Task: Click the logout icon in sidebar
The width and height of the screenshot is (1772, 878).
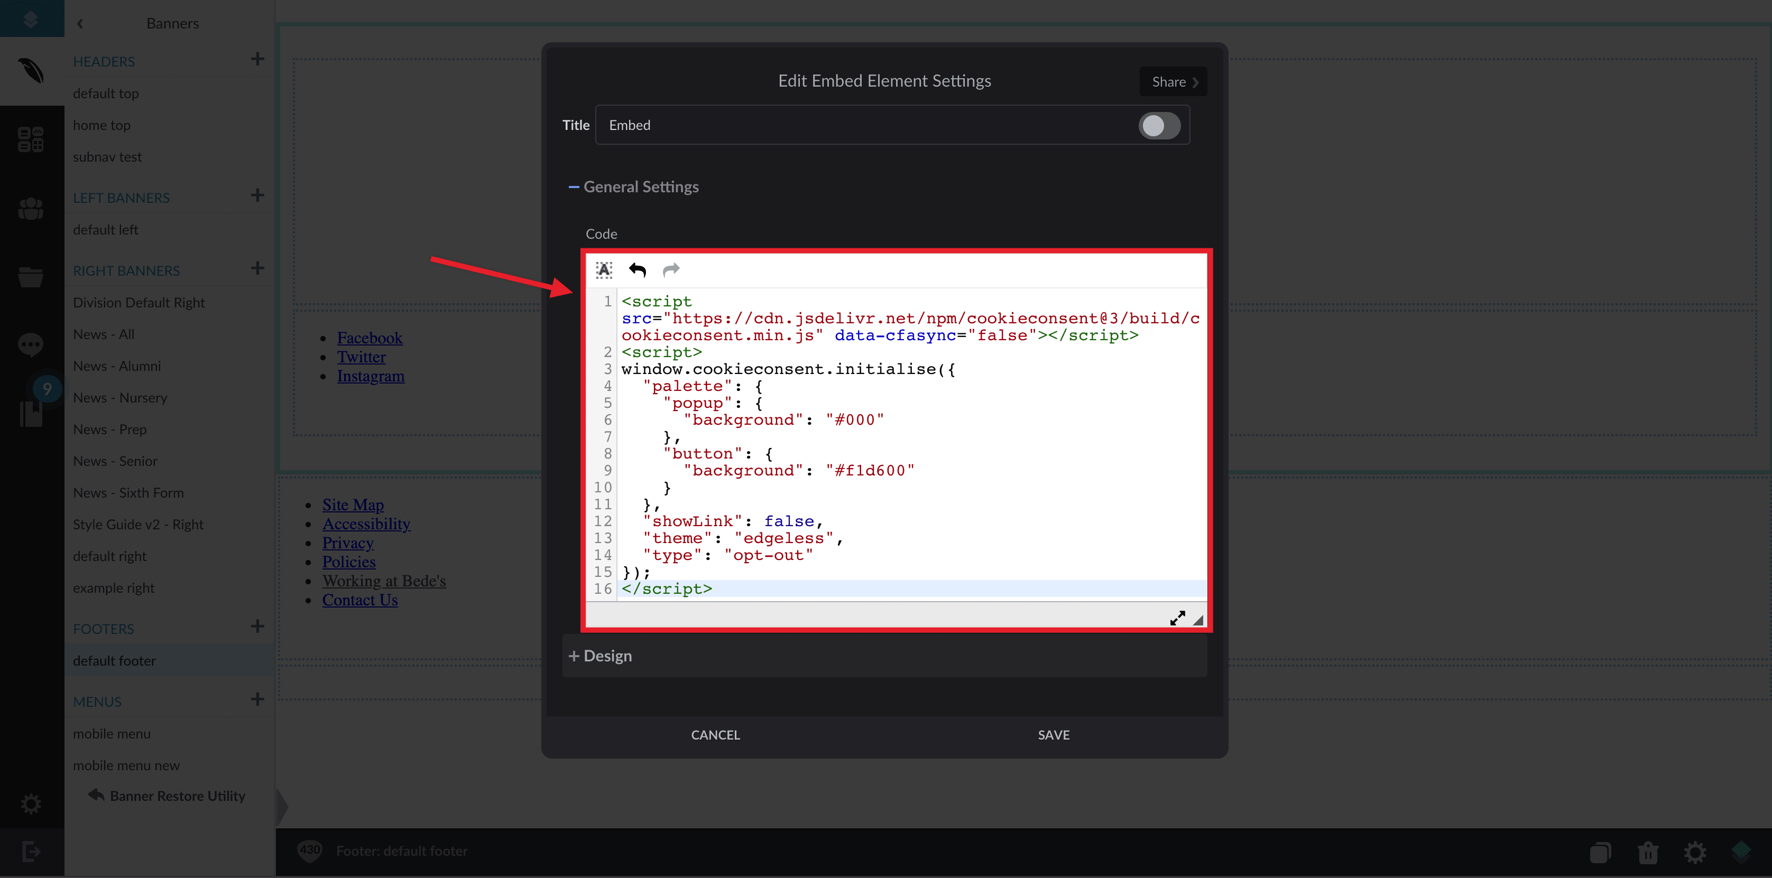Action: (x=31, y=852)
